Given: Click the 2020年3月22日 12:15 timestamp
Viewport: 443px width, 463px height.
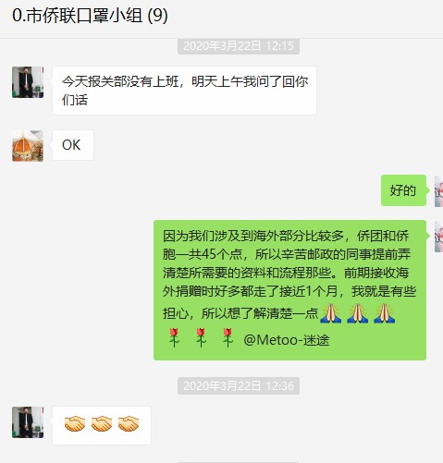Looking at the screenshot, I should 239,46.
